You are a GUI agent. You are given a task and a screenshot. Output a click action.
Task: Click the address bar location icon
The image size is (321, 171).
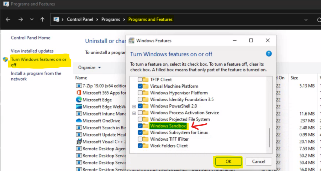56,19
